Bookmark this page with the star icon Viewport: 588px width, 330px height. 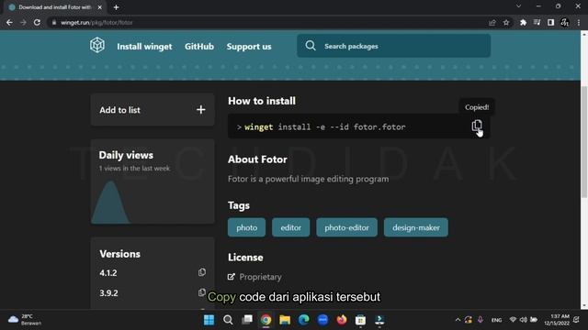tap(506, 22)
